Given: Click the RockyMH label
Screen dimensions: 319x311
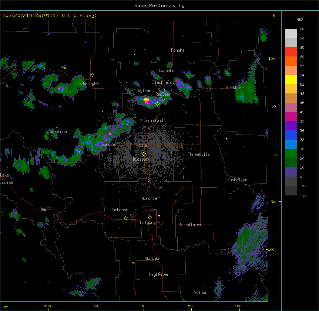Looking at the screenshot, I should point(91,83).
